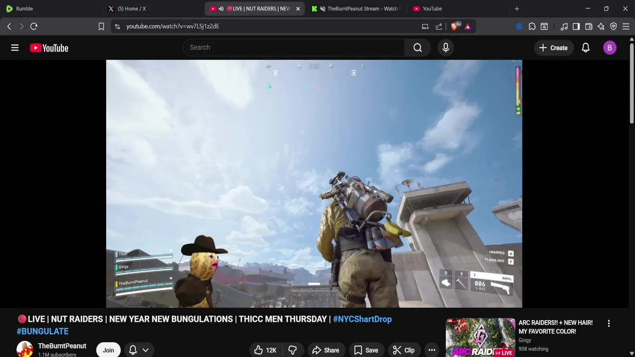Screen dimensions: 635x357
Task: Click the live video player
Action: [x=314, y=184]
